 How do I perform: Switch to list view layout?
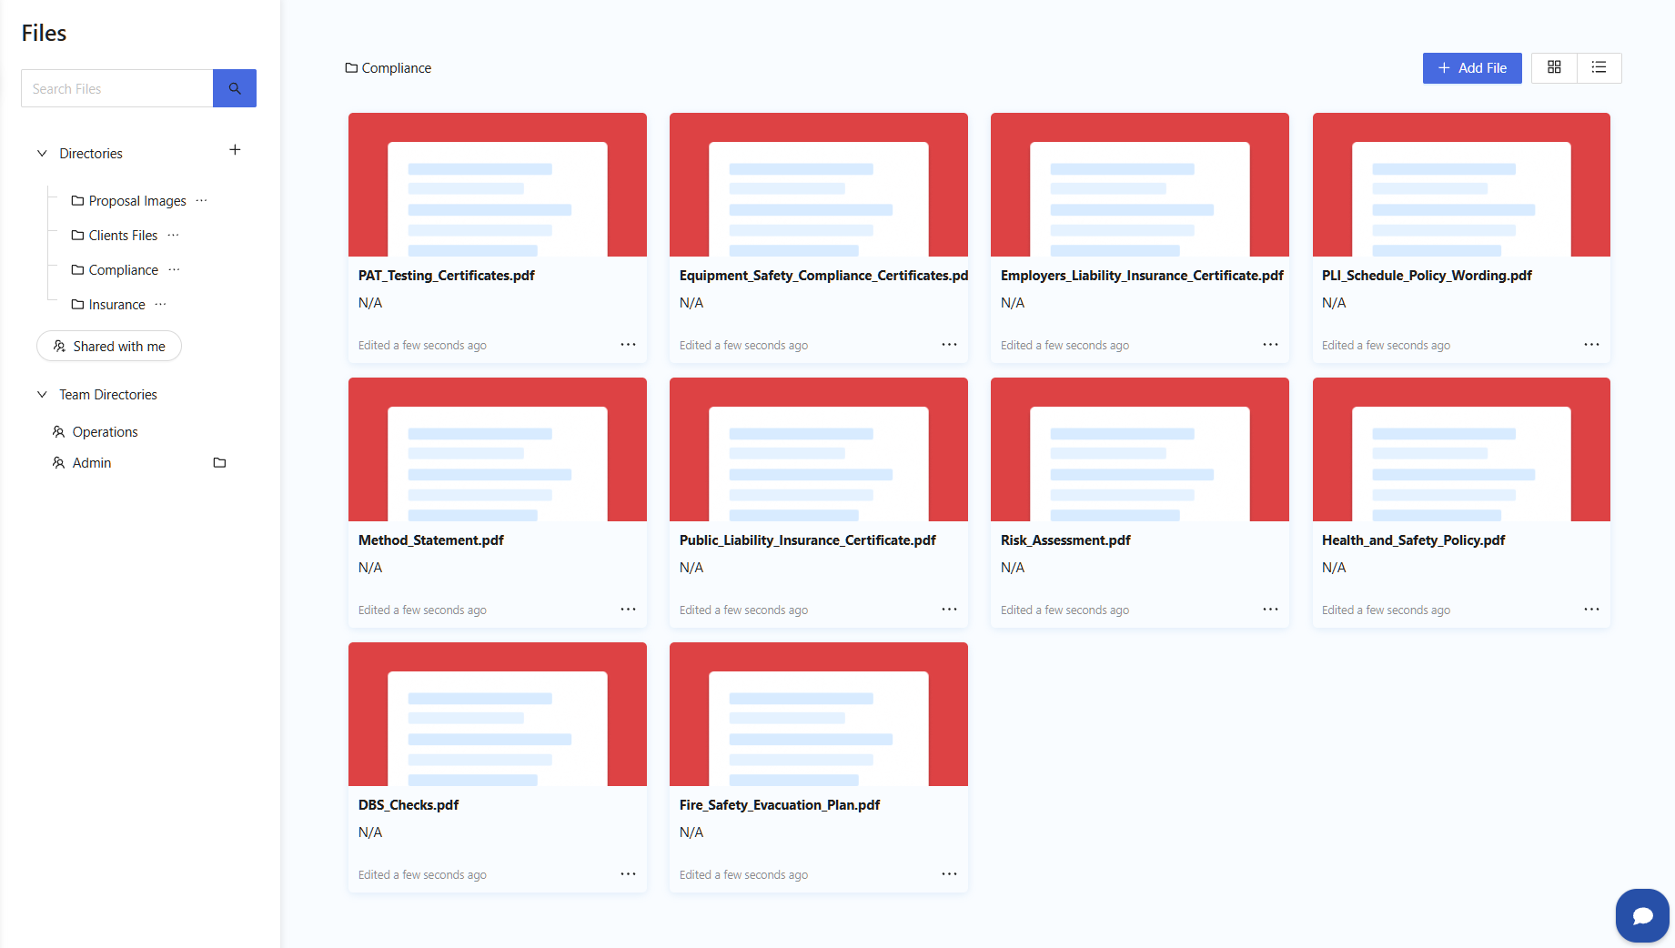point(1599,67)
